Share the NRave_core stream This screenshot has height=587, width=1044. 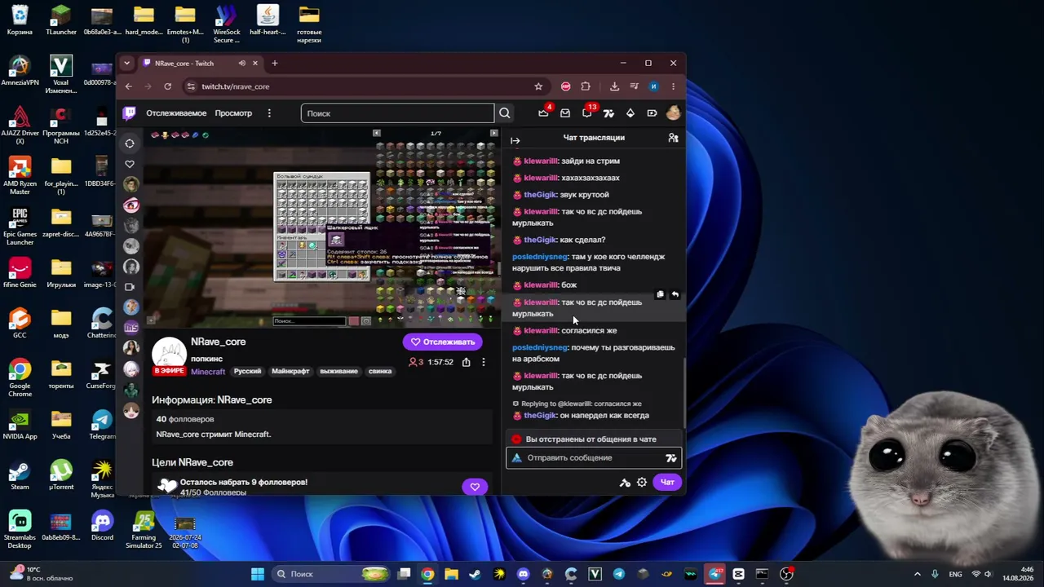click(466, 362)
